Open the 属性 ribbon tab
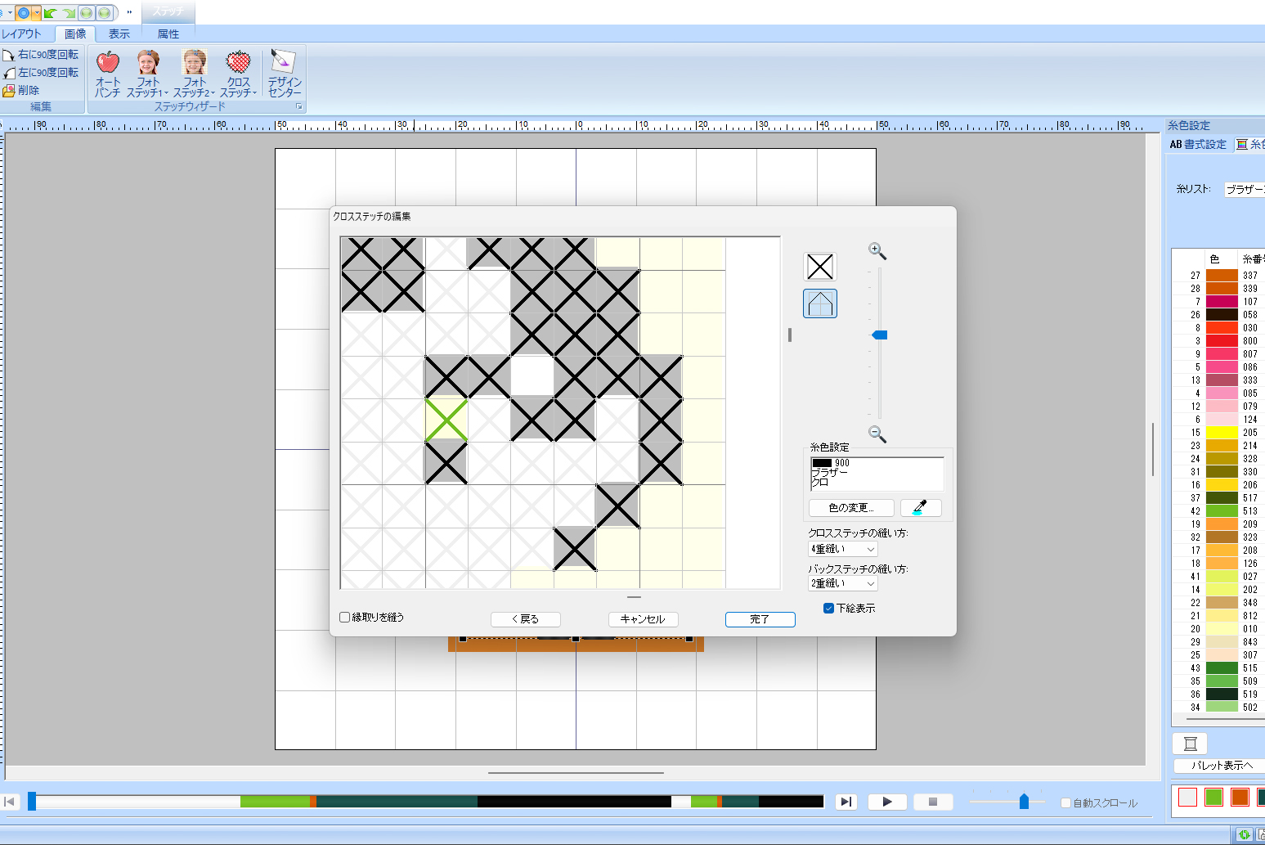This screenshot has height=845, width=1265. point(168,34)
